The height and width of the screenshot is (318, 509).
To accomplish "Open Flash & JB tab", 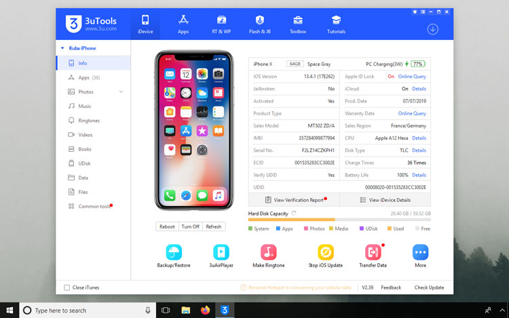I will click(260, 24).
